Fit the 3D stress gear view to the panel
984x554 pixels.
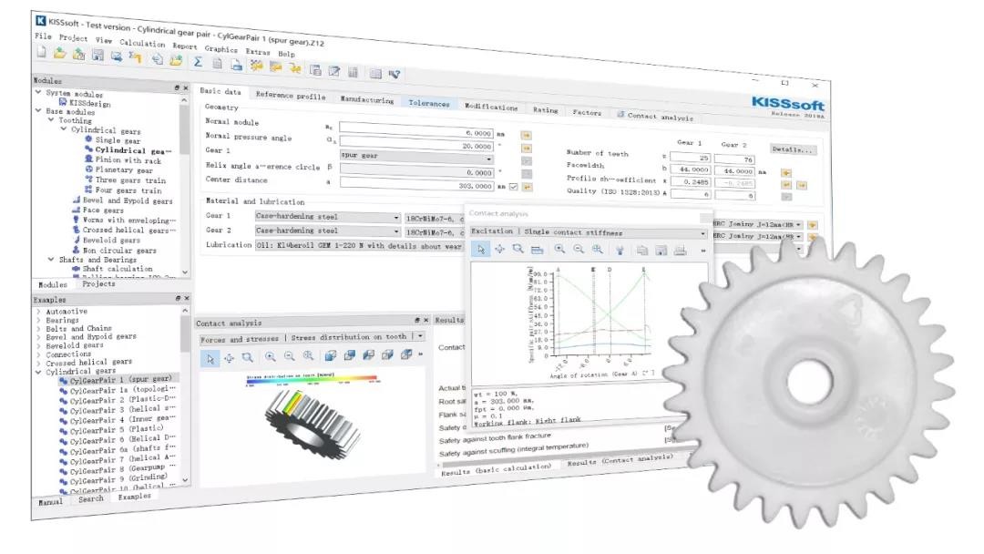(x=308, y=355)
